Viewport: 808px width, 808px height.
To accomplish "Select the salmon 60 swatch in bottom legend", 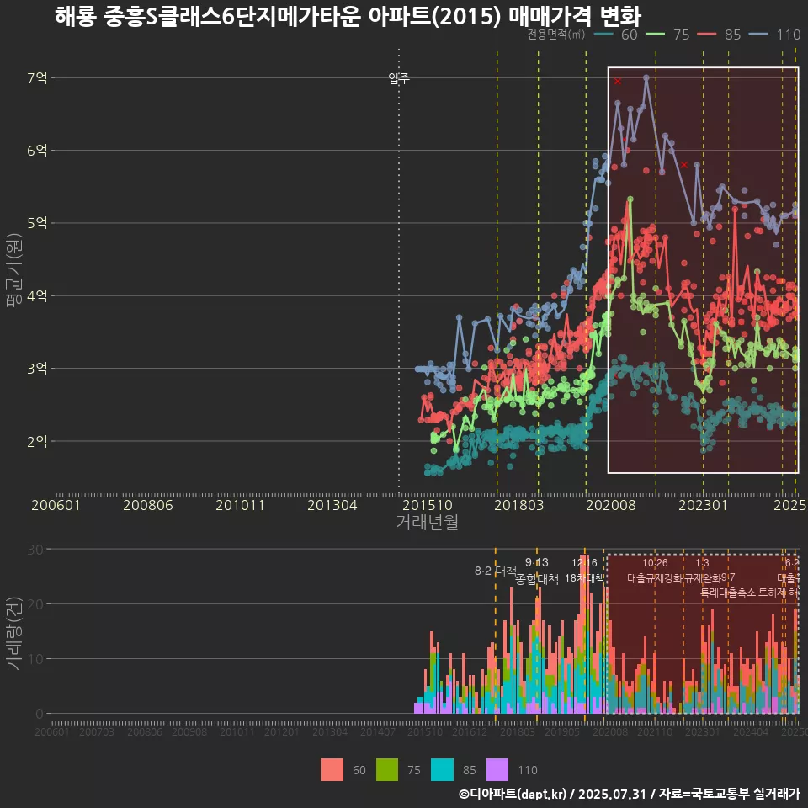I will 332,770.
